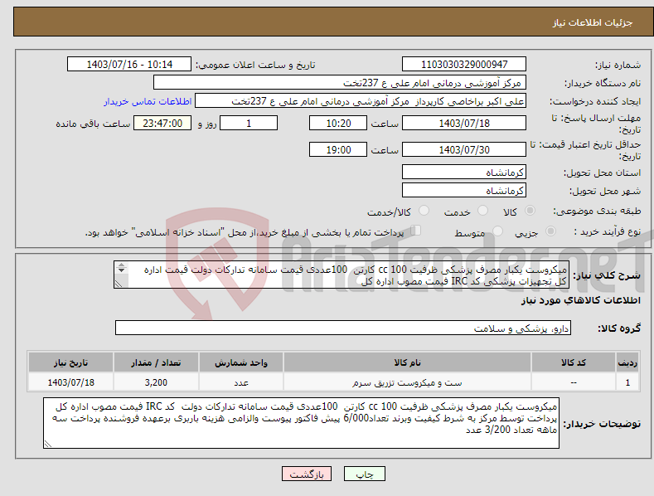Click the response deadline time 10:20 field

point(338,123)
